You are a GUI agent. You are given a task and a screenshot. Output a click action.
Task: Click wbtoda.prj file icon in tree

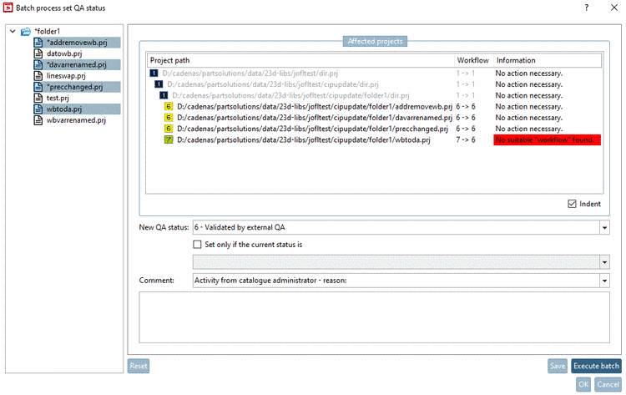click(x=38, y=109)
